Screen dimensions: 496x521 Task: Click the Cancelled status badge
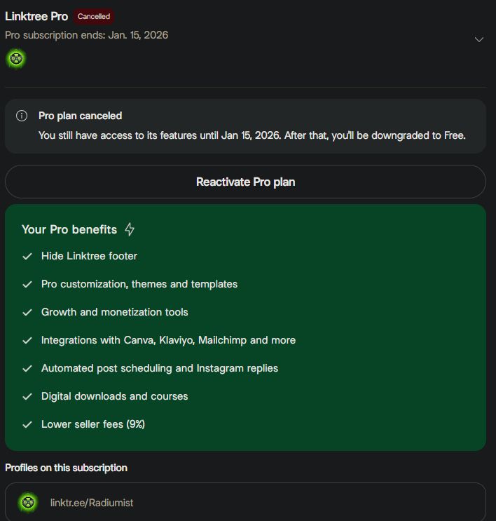(93, 16)
